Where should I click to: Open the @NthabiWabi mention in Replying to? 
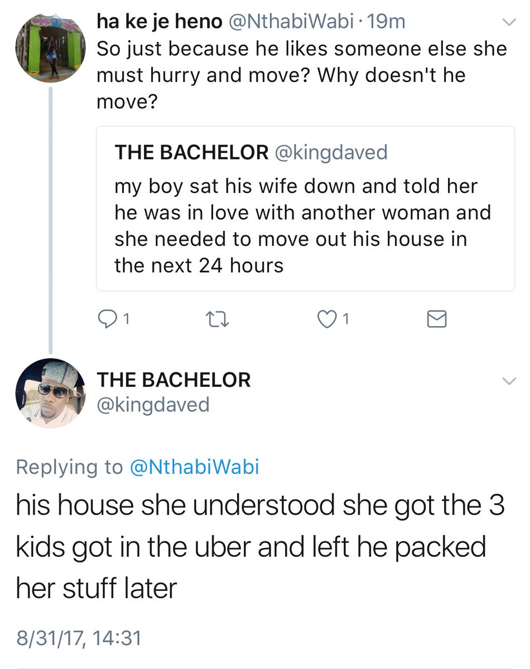tap(194, 467)
